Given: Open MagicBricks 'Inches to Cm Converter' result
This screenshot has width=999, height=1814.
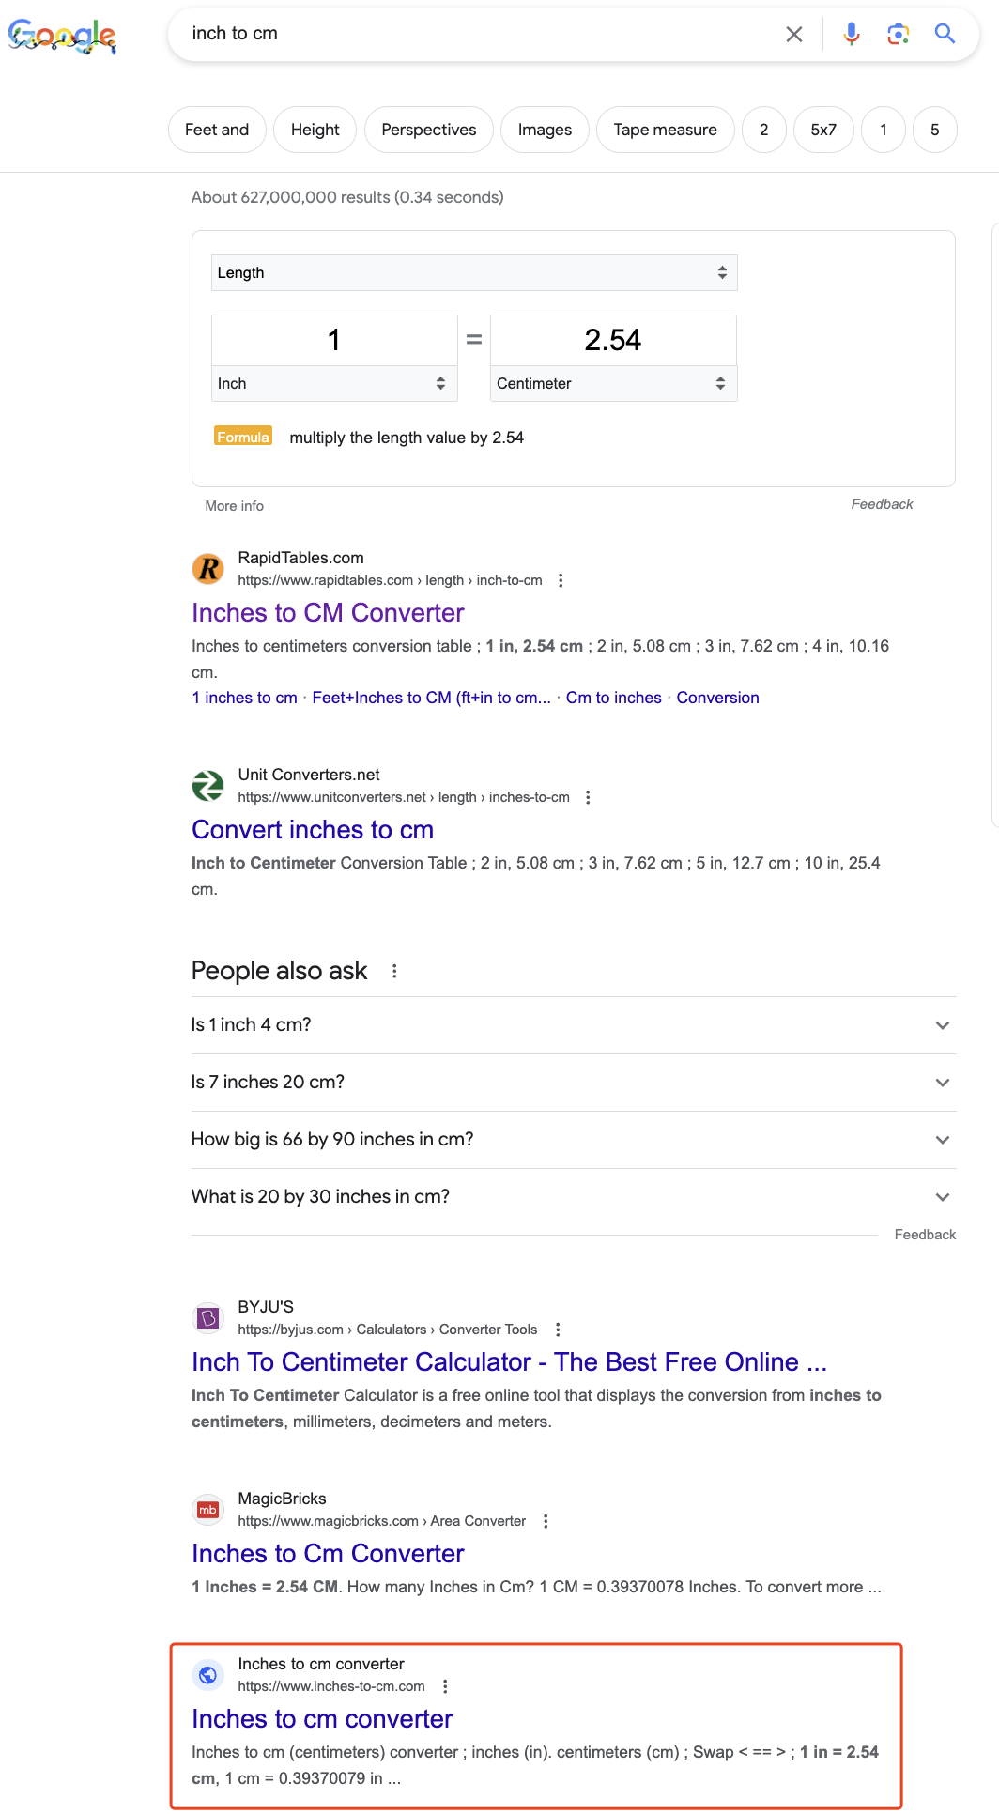Looking at the screenshot, I should coord(328,1554).
